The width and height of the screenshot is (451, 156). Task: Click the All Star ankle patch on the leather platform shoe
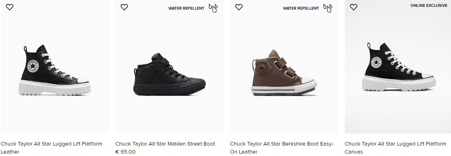point(33,66)
